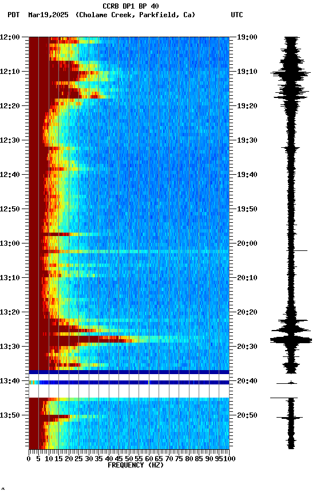Click the '13:30' PDT time label
The width and height of the screenshot is (316, 495).
(10, 347)
